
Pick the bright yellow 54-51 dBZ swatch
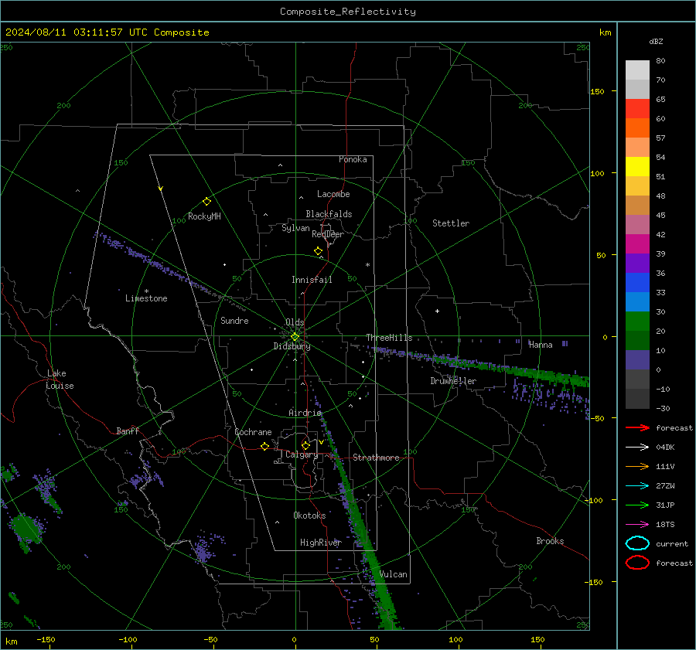click(637, 167)
